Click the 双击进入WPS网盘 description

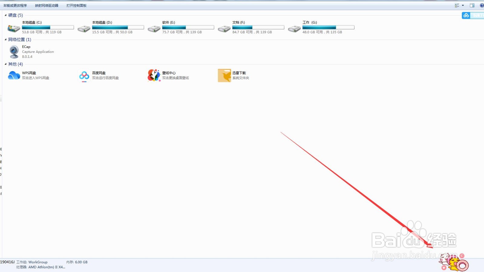(35, 78)
